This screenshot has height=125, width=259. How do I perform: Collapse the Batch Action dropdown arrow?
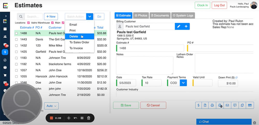pyautogui.click(x=90, y=17)
